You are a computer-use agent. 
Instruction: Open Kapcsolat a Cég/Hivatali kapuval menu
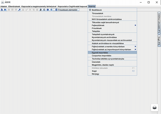72,7
